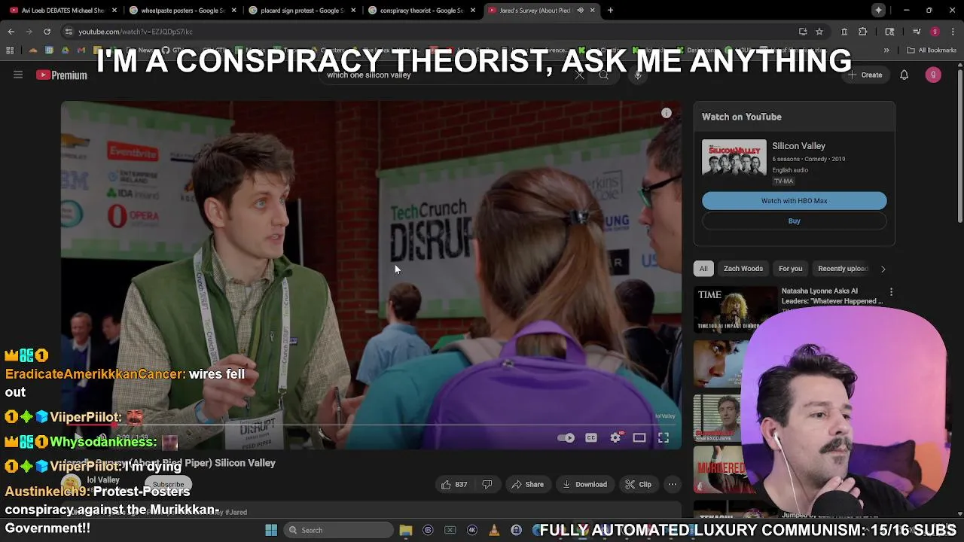Click the Buy button
Screen dimensions: 964x542
(x=794, y=221)
